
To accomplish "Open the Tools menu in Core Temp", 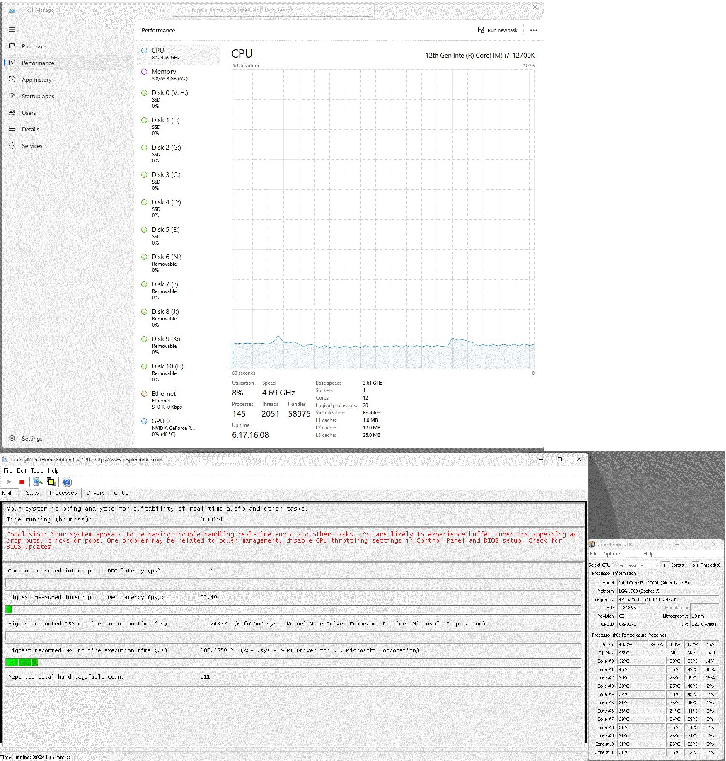I will 632,554.
